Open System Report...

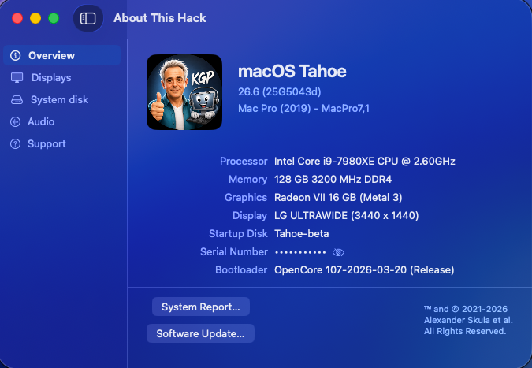point(201,307)
